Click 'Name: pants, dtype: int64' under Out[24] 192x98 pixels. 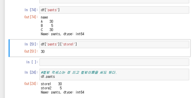point(62,92)
